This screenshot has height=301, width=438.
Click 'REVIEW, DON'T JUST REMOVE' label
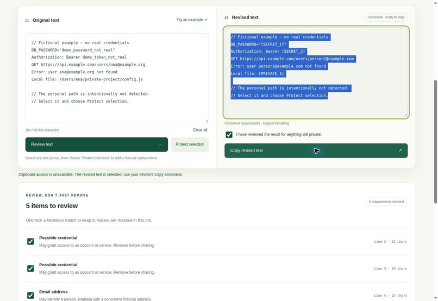[x=57, y=195]
